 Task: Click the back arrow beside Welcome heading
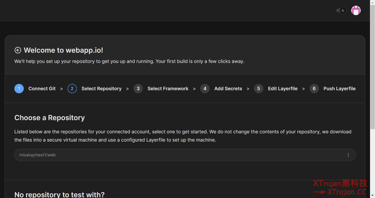pyautogui.click(x=18, y=50)
